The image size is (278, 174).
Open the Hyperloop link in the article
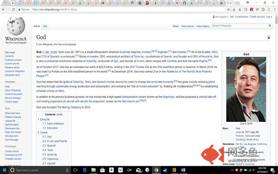(x=169, y=97)
